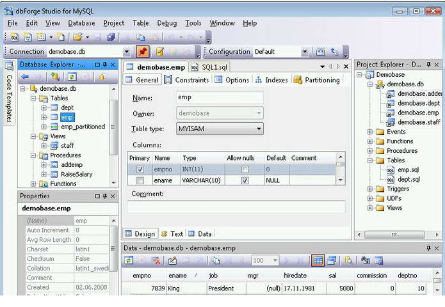Click the New SQL document toolbar icon

pos(14,37)
